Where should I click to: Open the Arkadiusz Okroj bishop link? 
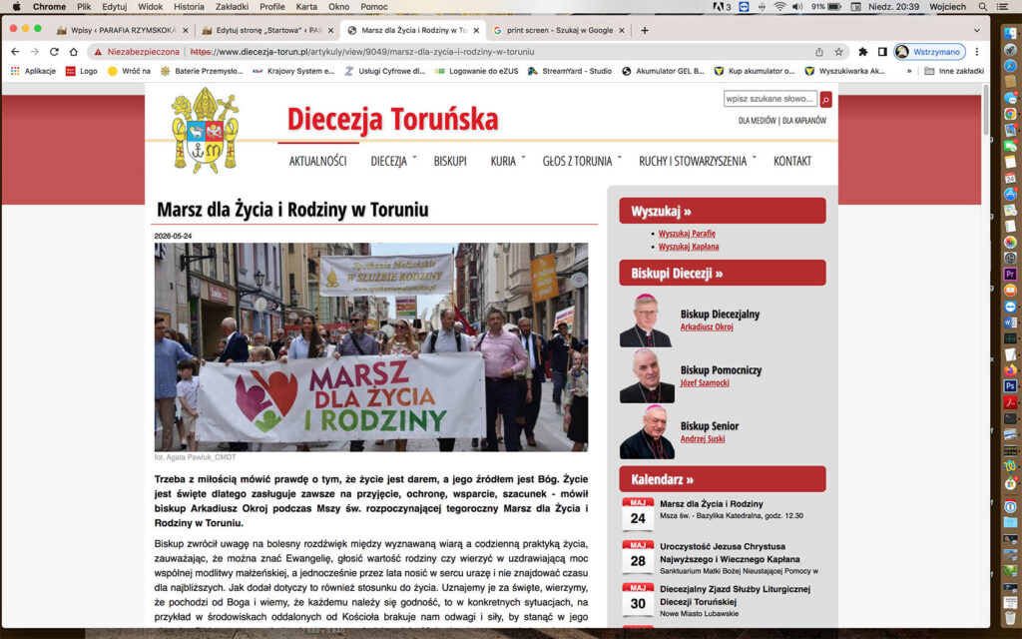[x=707, y=327]
